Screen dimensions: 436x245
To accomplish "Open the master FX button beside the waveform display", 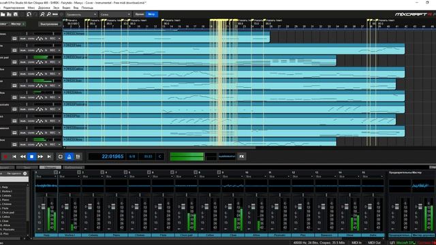I will pos(242,157).
